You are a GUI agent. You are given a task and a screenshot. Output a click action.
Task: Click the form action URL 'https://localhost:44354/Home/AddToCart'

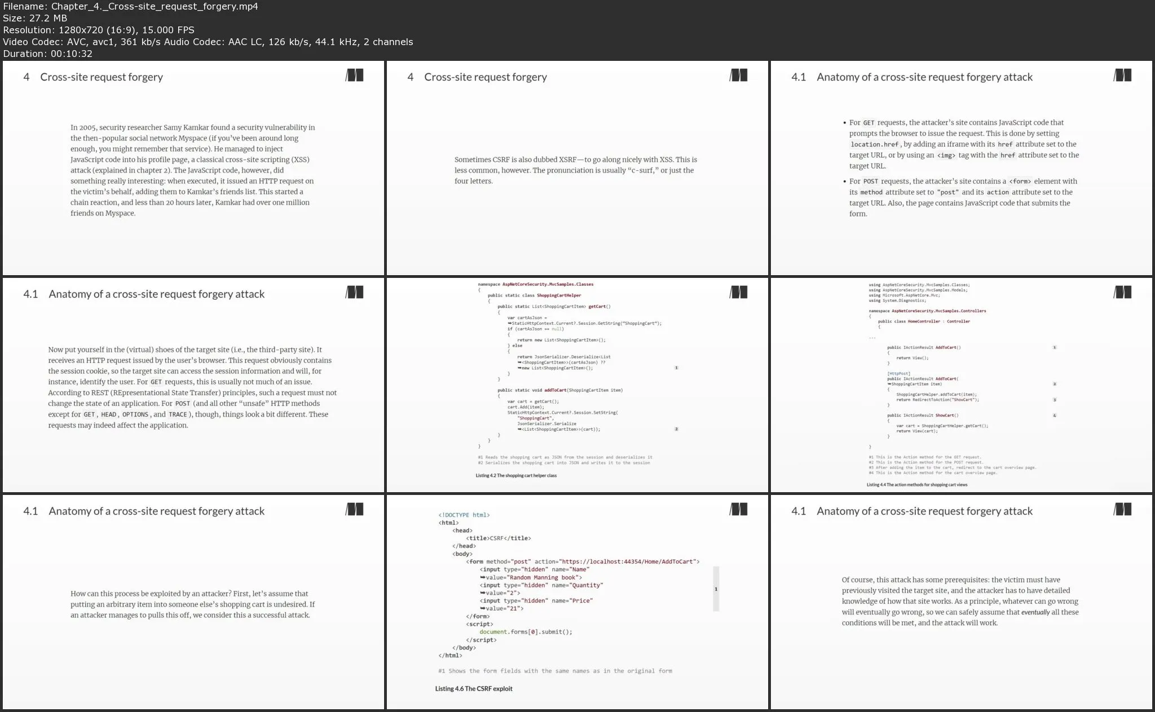(627, 561)
